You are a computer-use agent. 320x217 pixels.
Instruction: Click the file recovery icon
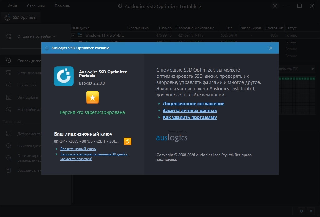[8, 170]
